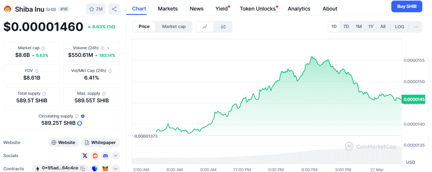Open the chart more options ellipsis menu
Viewport: 432px width, 172px height.
tap(416, 27)
